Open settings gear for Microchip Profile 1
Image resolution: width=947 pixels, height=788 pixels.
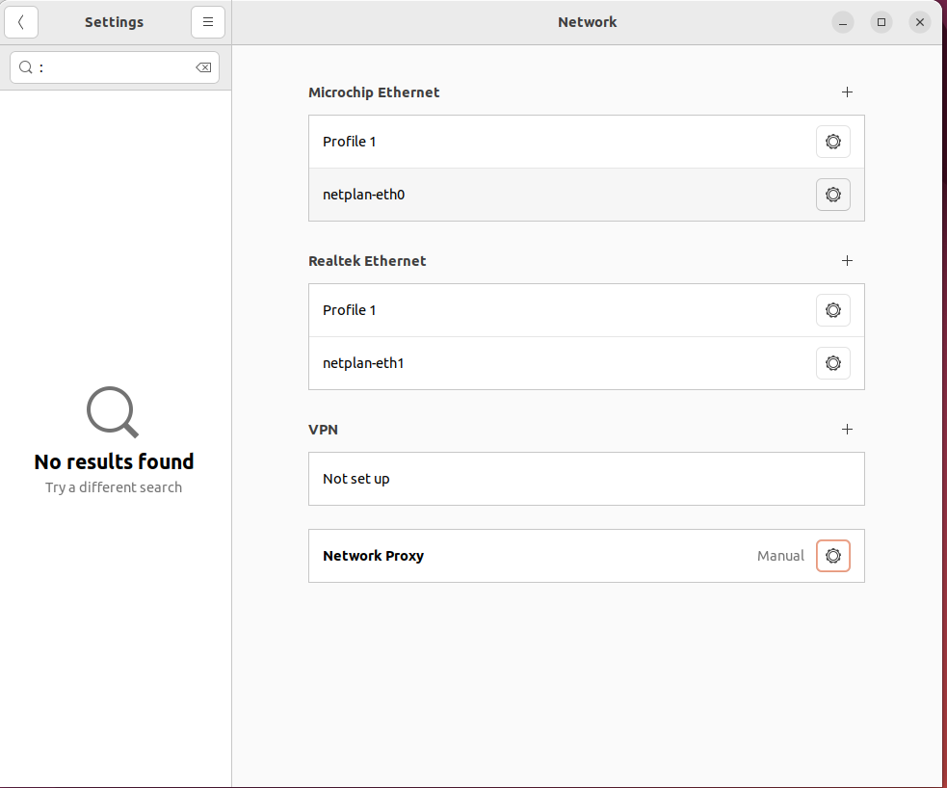click(833, 142)
